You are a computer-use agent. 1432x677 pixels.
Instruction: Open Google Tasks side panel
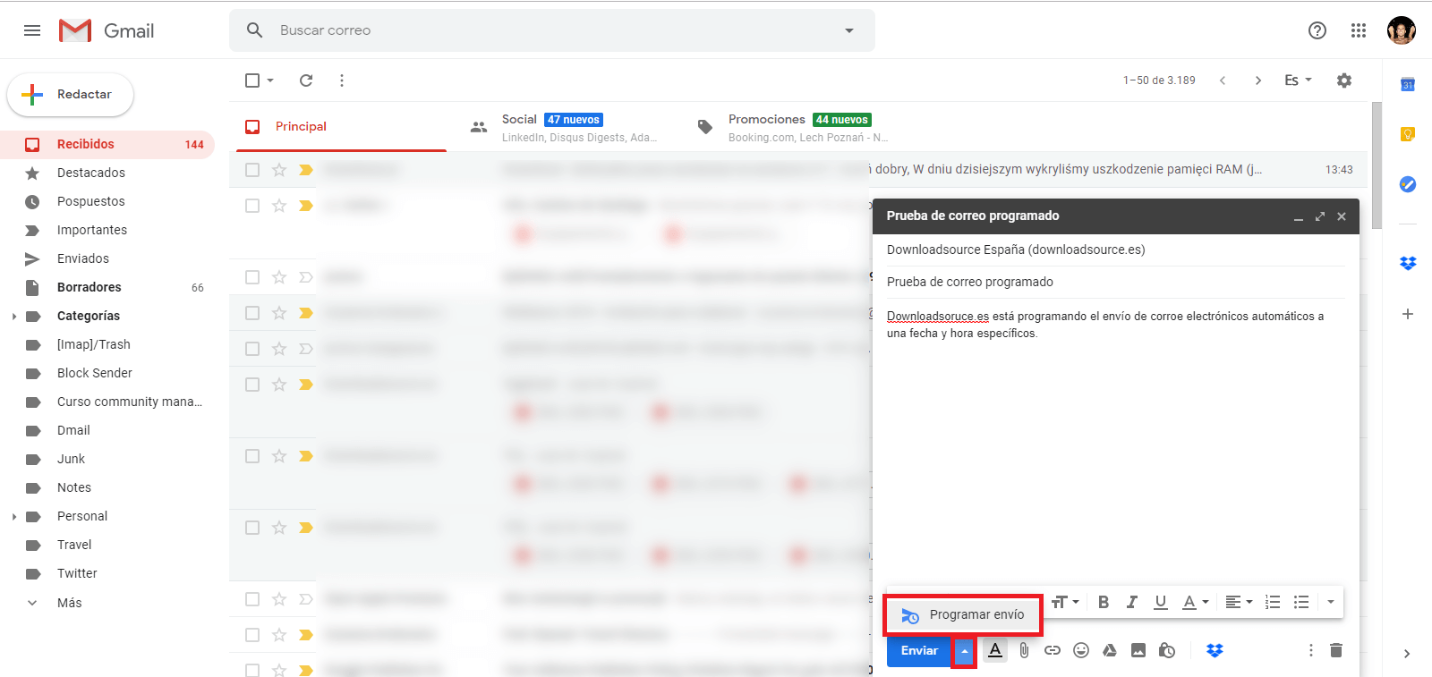coord(1408,184)
